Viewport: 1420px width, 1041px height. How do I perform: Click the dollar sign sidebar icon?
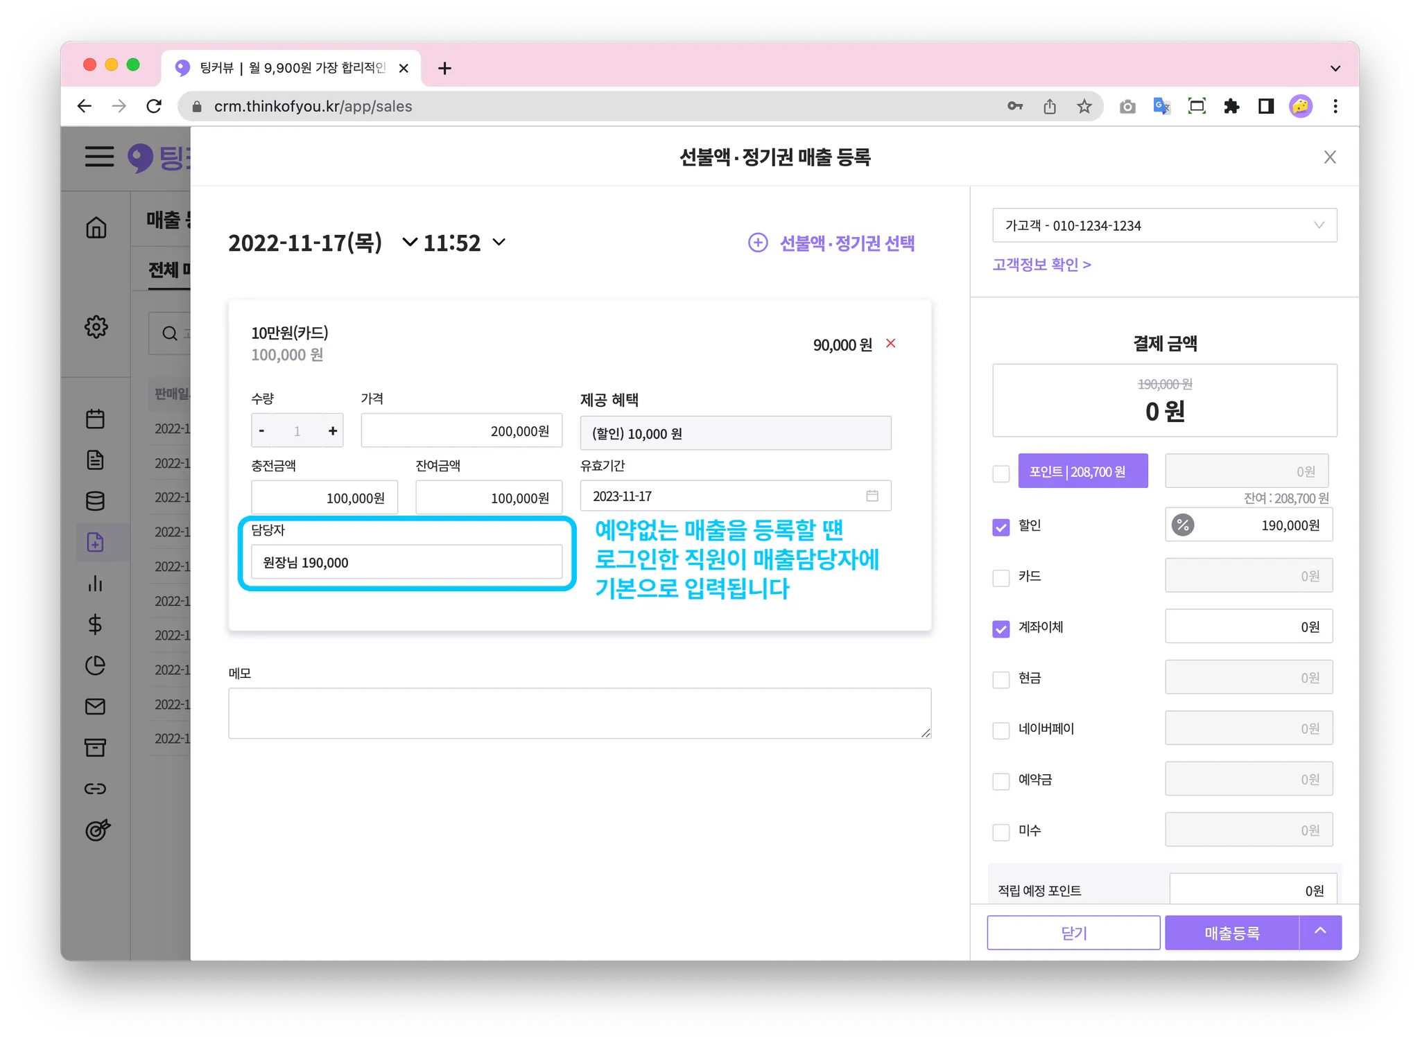[96, 624]
